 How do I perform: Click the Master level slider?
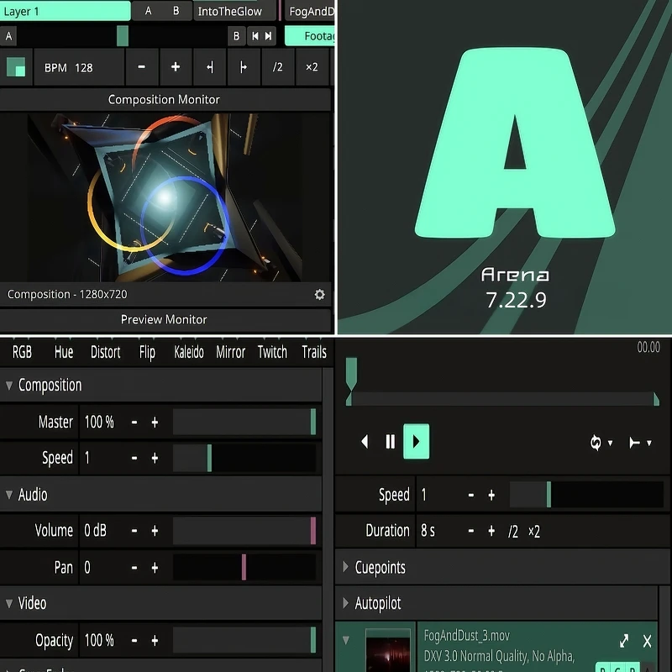[x=244, y=422]
